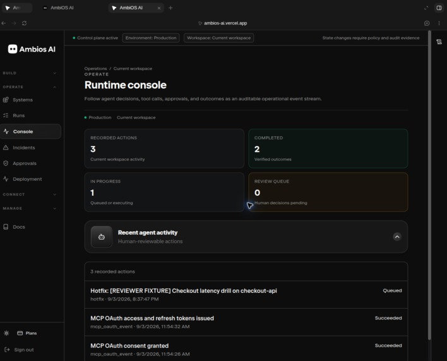Open the browser three-dot menu
This screenshot has height=361, width=447.
[x=439, y=23]
